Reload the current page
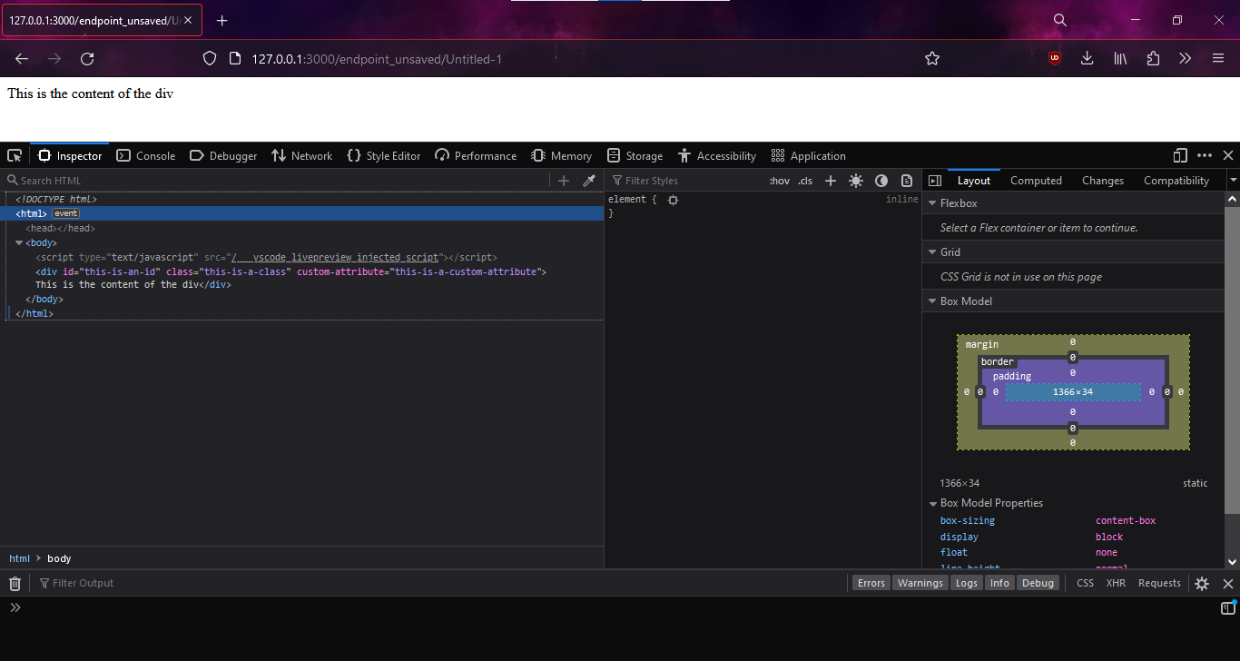This screenshot has height=661, width=1240. (x=87, y=58)
